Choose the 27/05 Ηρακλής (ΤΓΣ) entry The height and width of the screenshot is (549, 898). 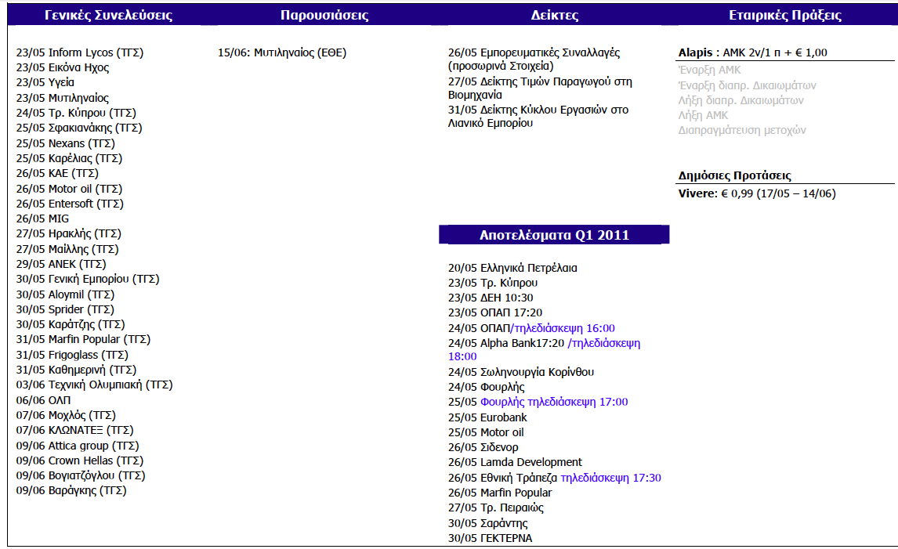(x=69, y=233)
